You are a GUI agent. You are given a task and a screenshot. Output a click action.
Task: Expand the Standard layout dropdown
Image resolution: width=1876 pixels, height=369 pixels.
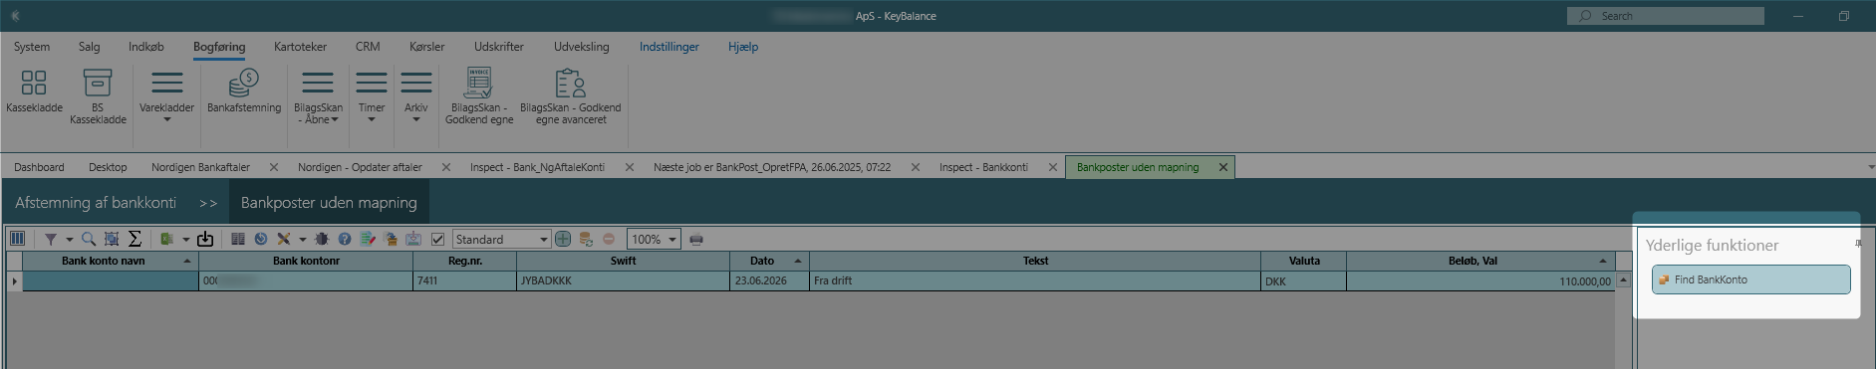[544, 239]
